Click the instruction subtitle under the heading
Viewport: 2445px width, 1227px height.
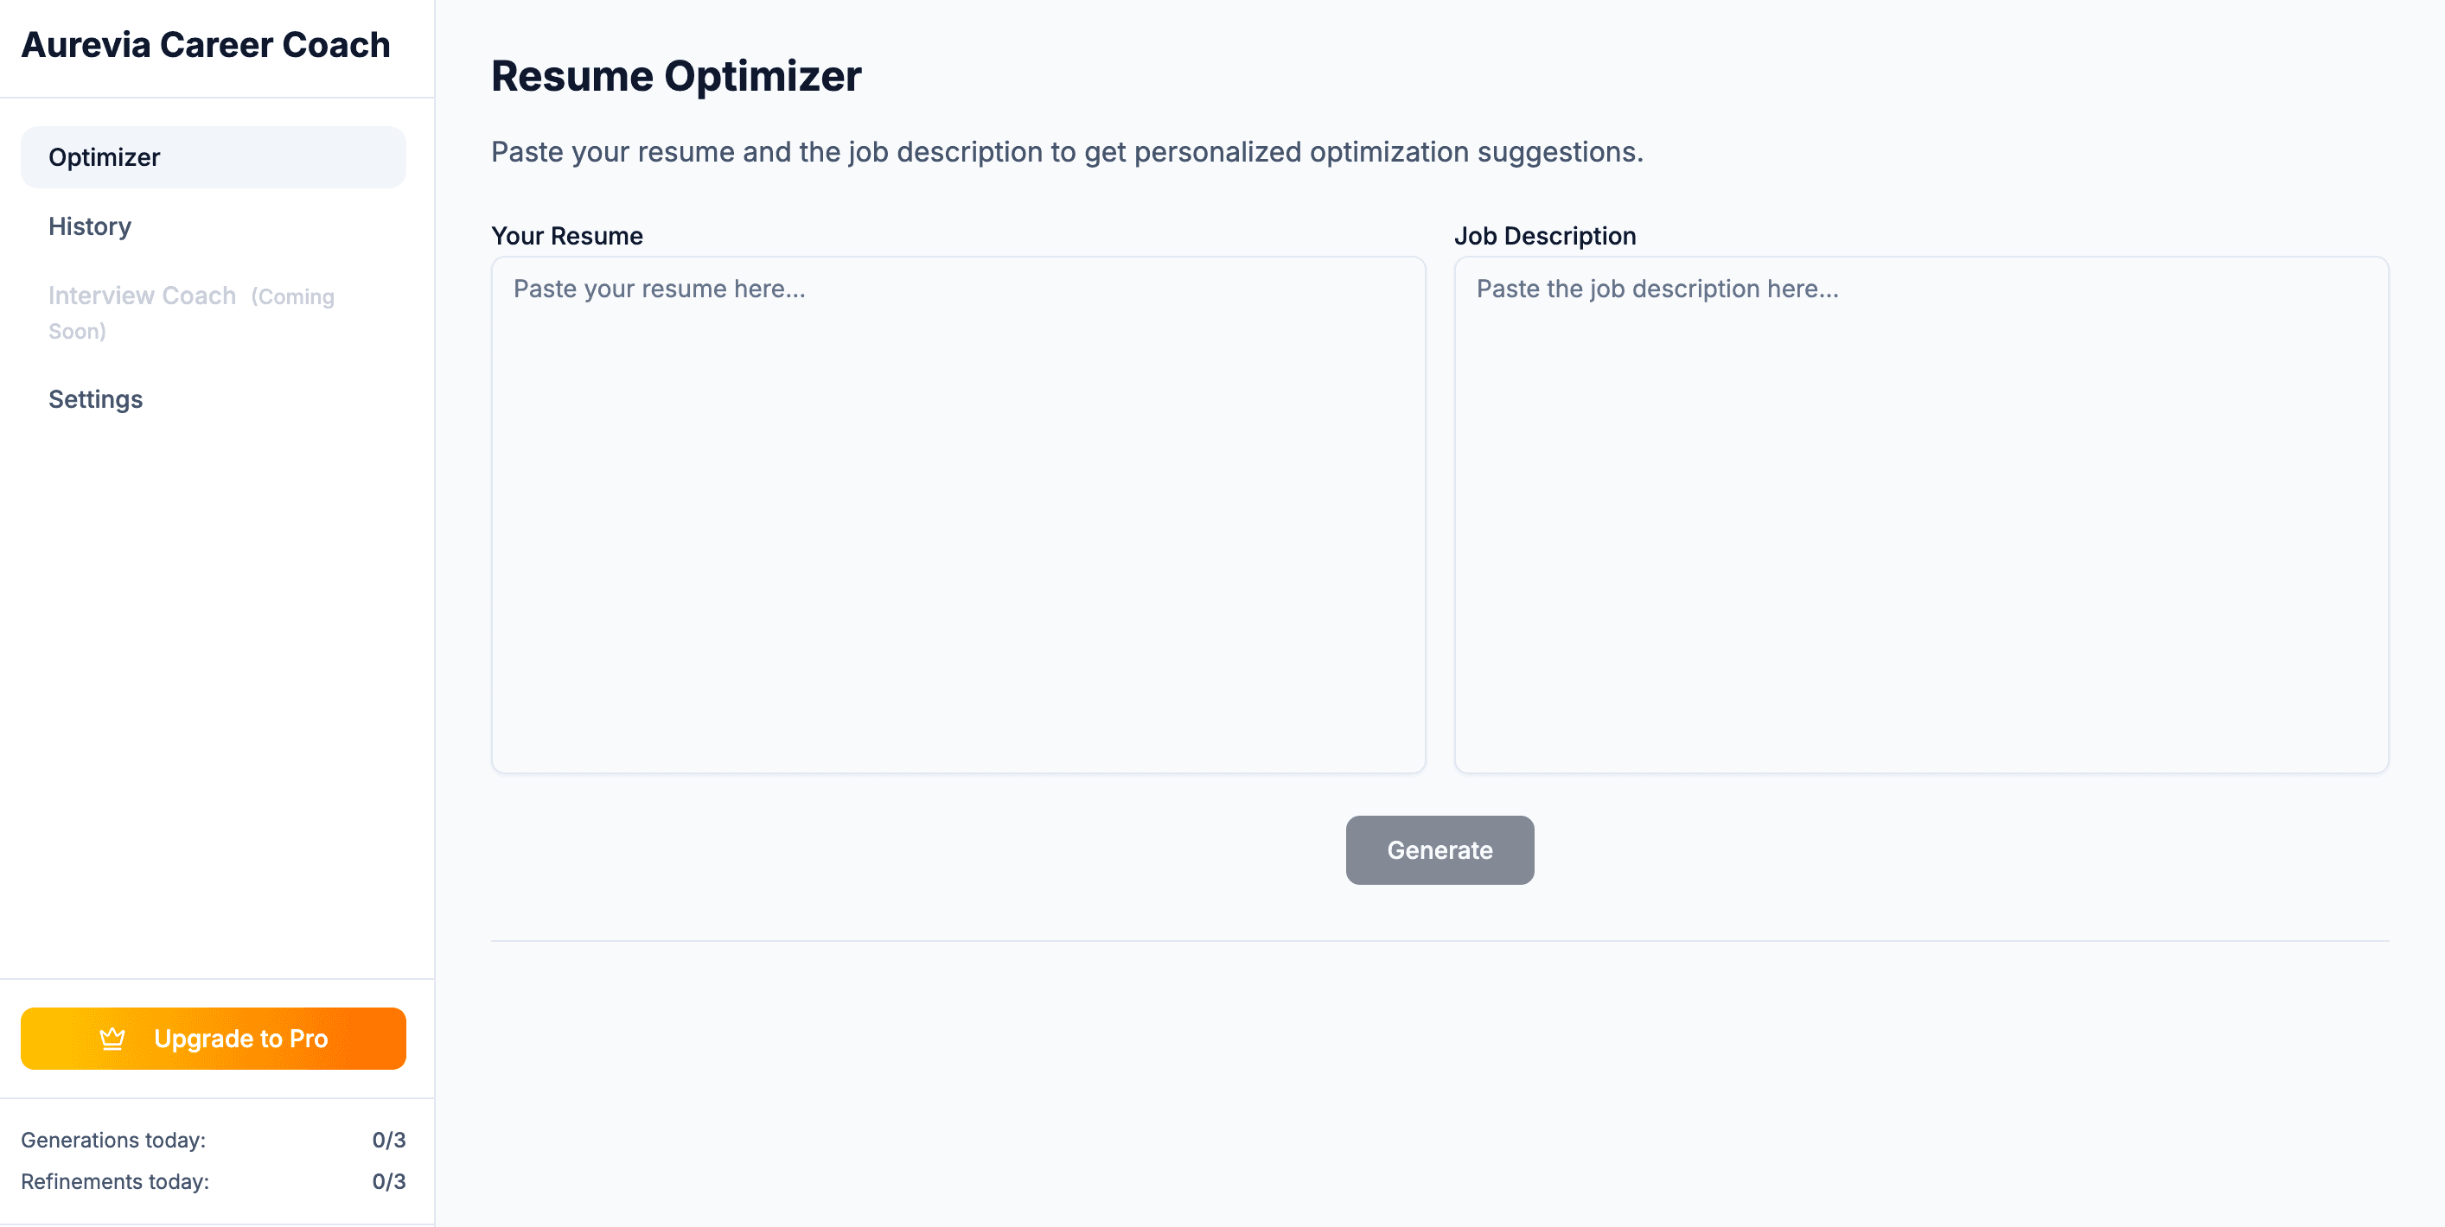click(1067, 152)
